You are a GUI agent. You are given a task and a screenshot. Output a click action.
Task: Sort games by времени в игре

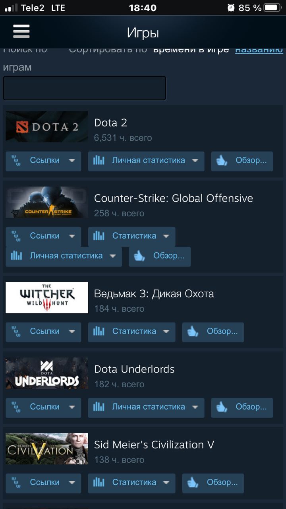click(191, 49)
